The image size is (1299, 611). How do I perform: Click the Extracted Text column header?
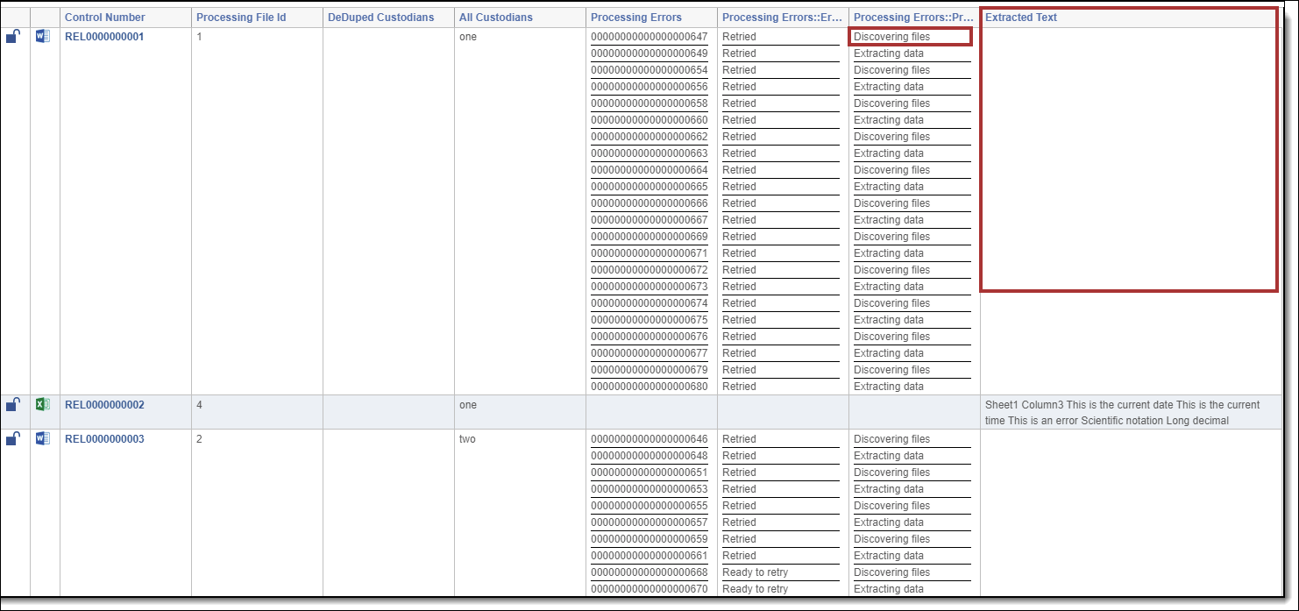pyautogui.click(x=1021, y=18)
